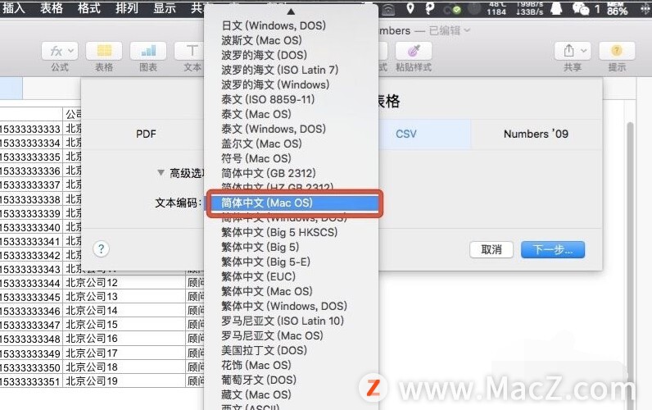Open the 共享 share toolbar button

tap(573, 51)
